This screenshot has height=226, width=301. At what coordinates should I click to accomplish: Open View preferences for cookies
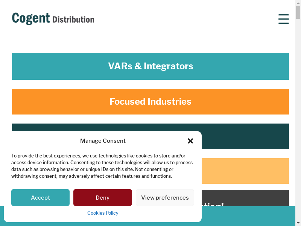(165, 197)
